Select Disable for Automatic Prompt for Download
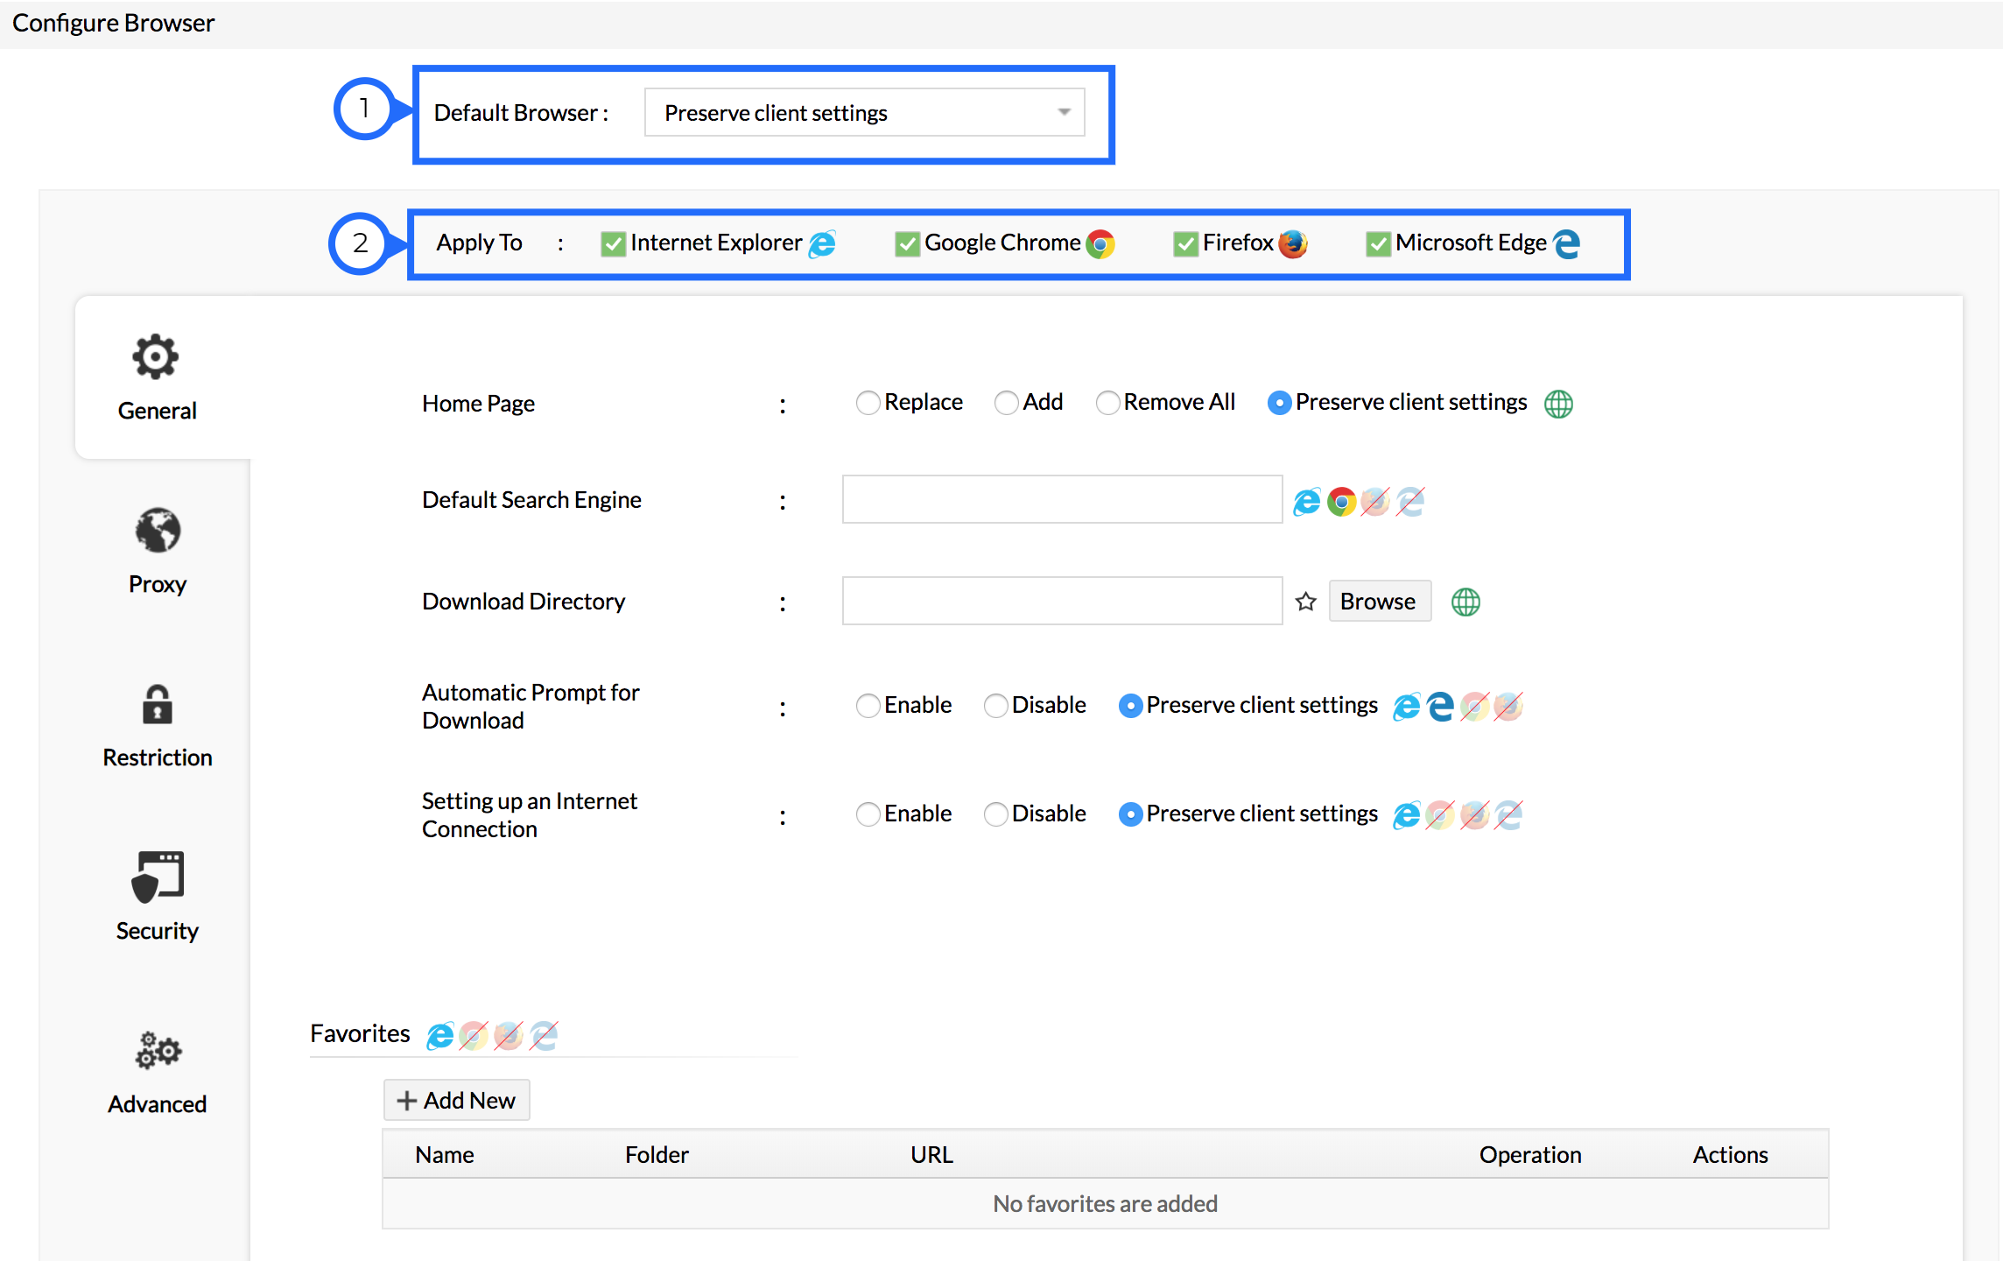Viewport: 2003px width, 1261px height. 995,706
